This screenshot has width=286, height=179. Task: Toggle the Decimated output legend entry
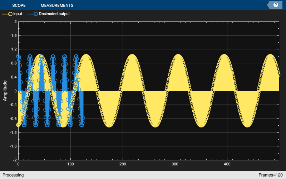click(x=49, y=14)
